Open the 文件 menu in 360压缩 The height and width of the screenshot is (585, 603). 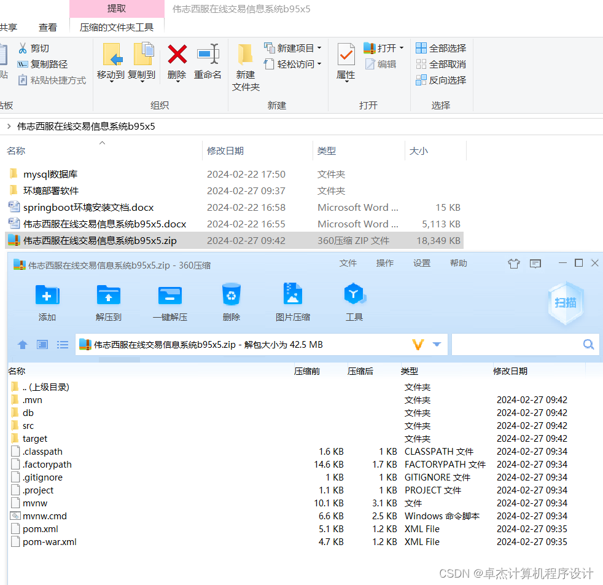pos(348,263)
